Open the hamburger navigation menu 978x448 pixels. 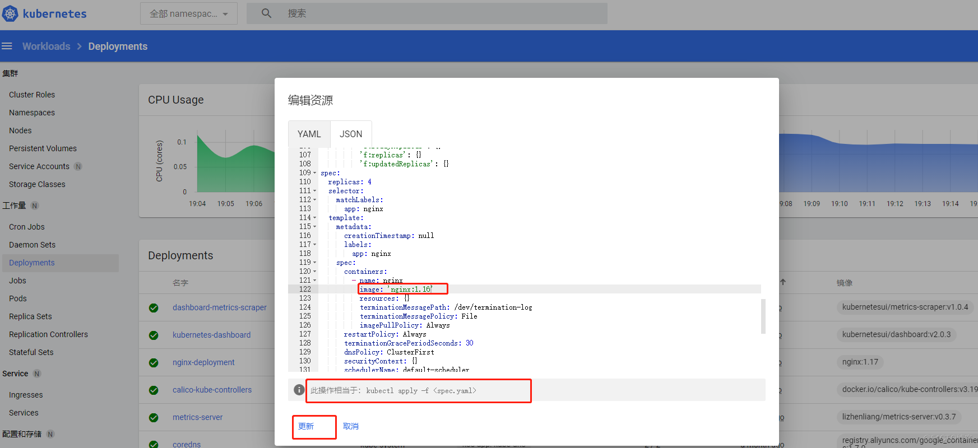[x=7, y=46]
